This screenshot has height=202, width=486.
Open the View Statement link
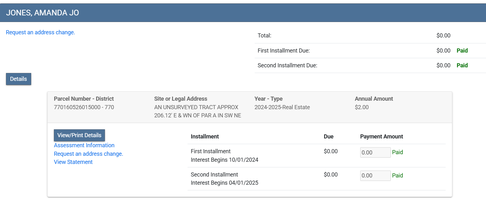(73, 162)
